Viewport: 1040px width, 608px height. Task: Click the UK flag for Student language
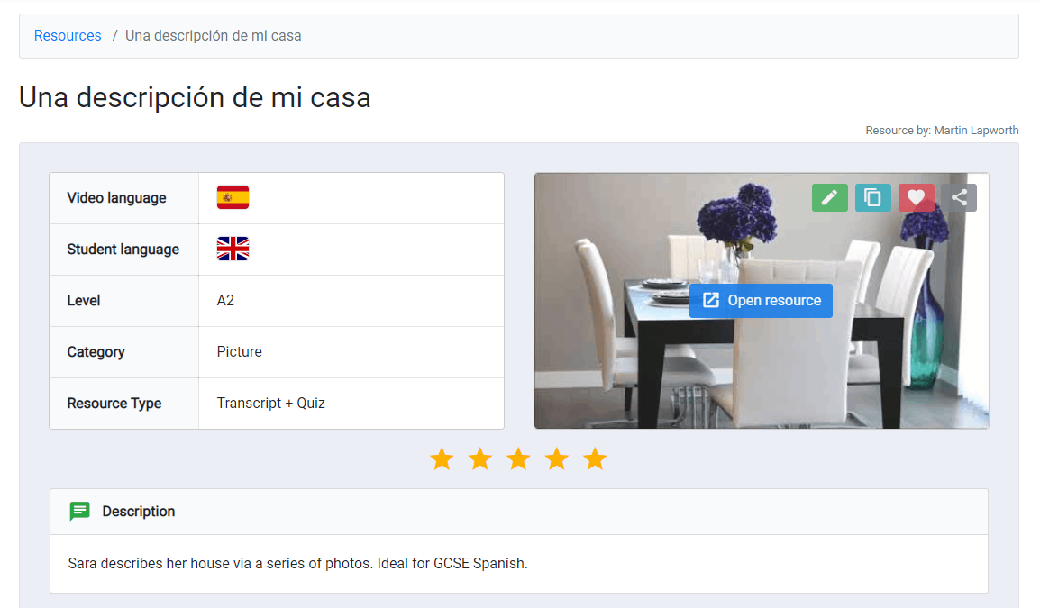(233, 249)
